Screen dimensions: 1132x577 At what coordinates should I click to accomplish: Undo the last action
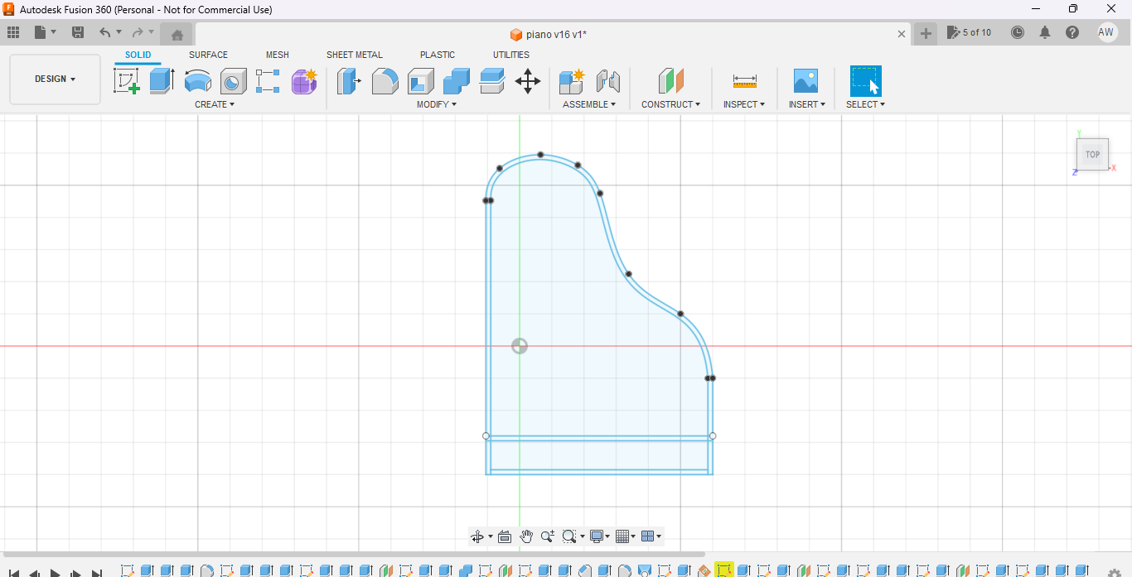coord(104,32)
